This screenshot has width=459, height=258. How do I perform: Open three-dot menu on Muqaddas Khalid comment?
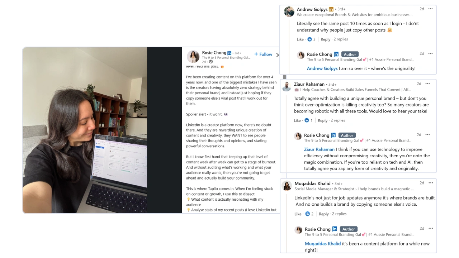click(430, 183)
